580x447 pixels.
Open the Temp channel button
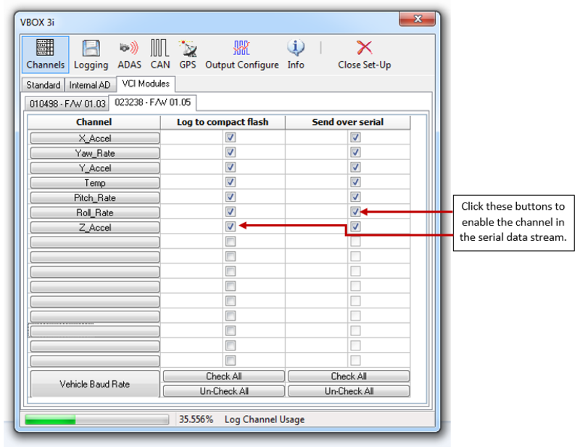coord(95,183)
